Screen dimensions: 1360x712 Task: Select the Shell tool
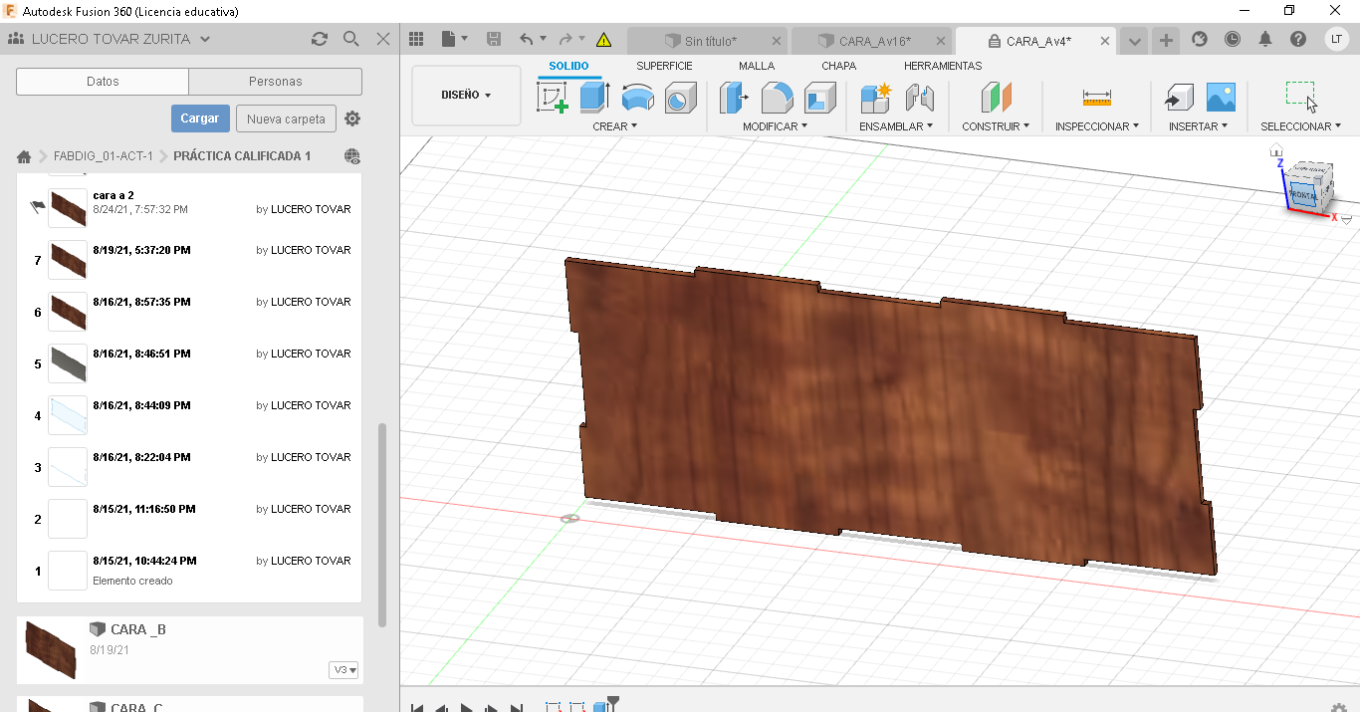pos(819,98)
